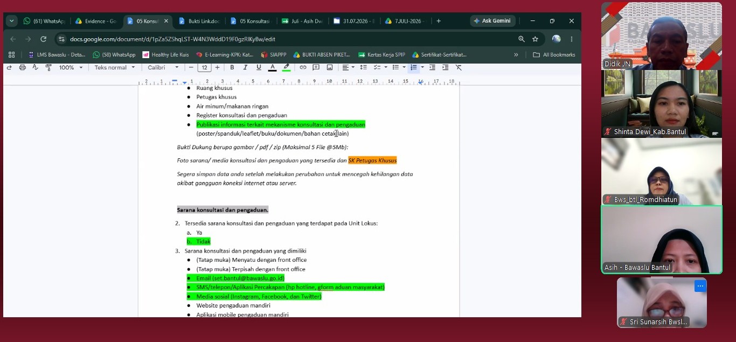This screenshot has height=342, width=736.
Task: Insert an image from toolbar
Action: (330, 67)
